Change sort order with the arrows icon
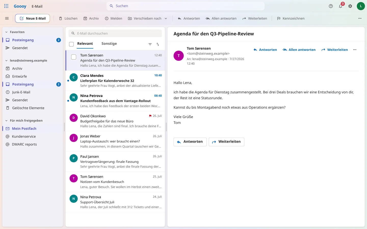The width and height of the screenshot is (367, 229). [x=158, y=44]
